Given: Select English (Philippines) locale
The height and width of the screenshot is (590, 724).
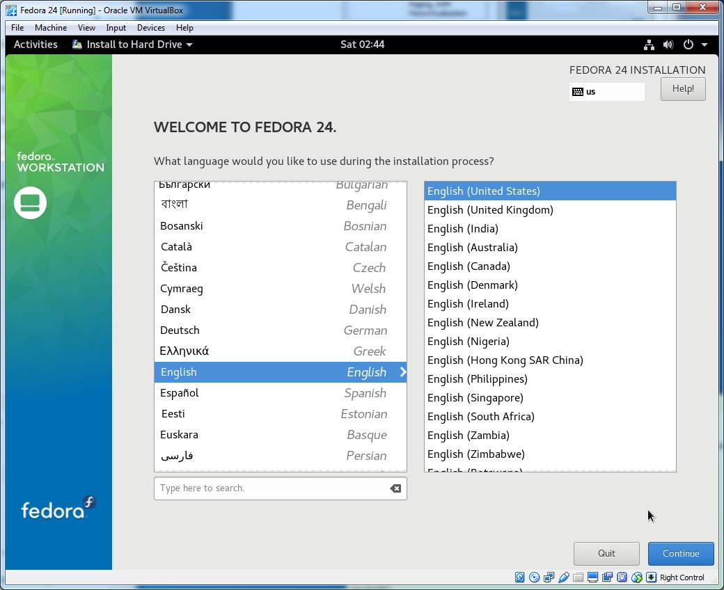Looking at the screenshot, I should click(550, 379).
